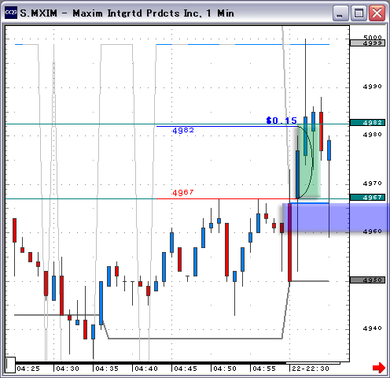Maximize the S.MXIM chart window
The image size is (390, 378).
(x=359, y=13)
